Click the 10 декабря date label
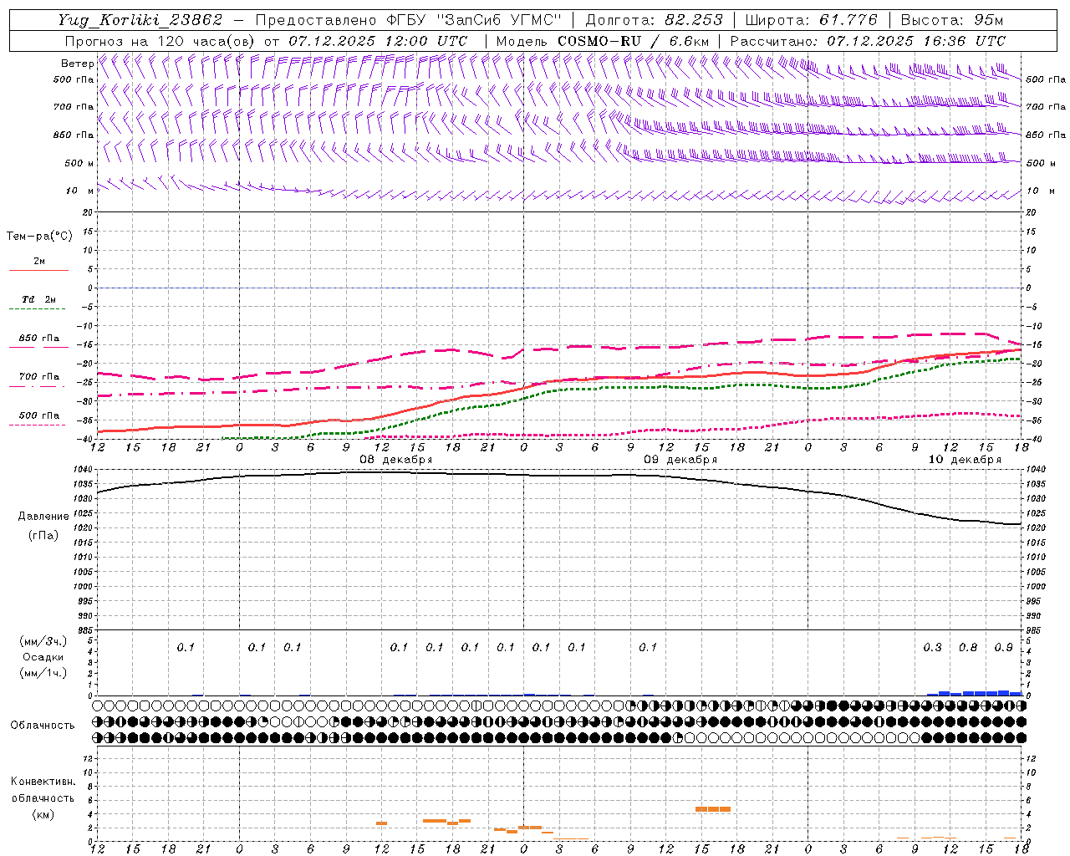Image resolution: width=1070 pixels, height=856 pixels. (965, 459)
